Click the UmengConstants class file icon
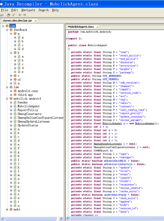164x221 pixels. point(15,114)
